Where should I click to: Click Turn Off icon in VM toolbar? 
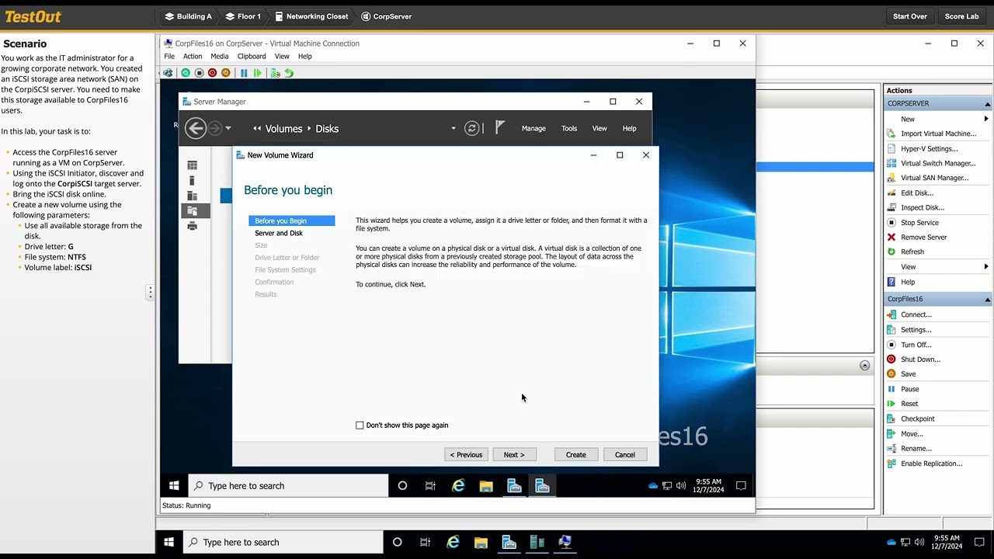pyautogui.click(x=199, y=73)
